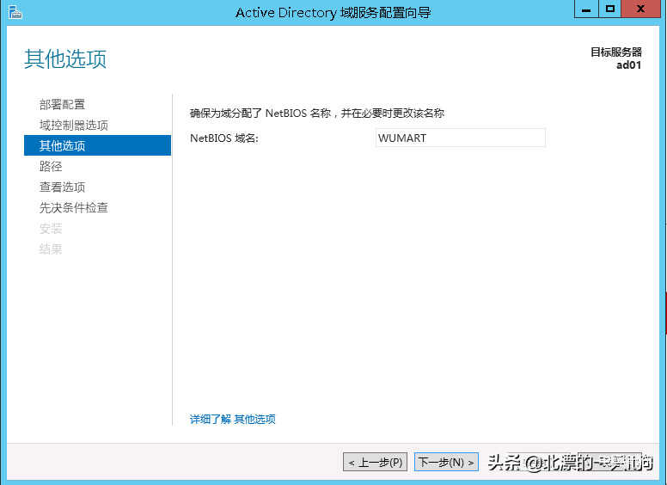Click the 其他选项 page heading
This screenshot has width=667, height=485.
tap(65, 58)
